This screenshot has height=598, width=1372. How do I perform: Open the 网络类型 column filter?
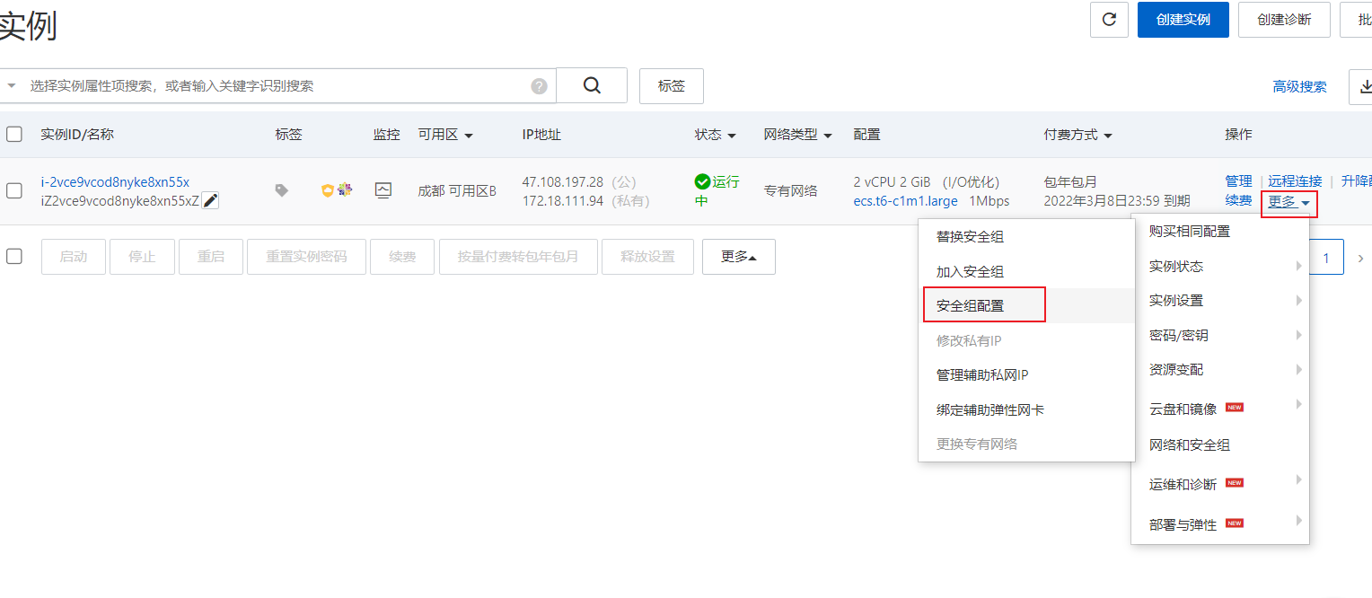coord(828,136)
